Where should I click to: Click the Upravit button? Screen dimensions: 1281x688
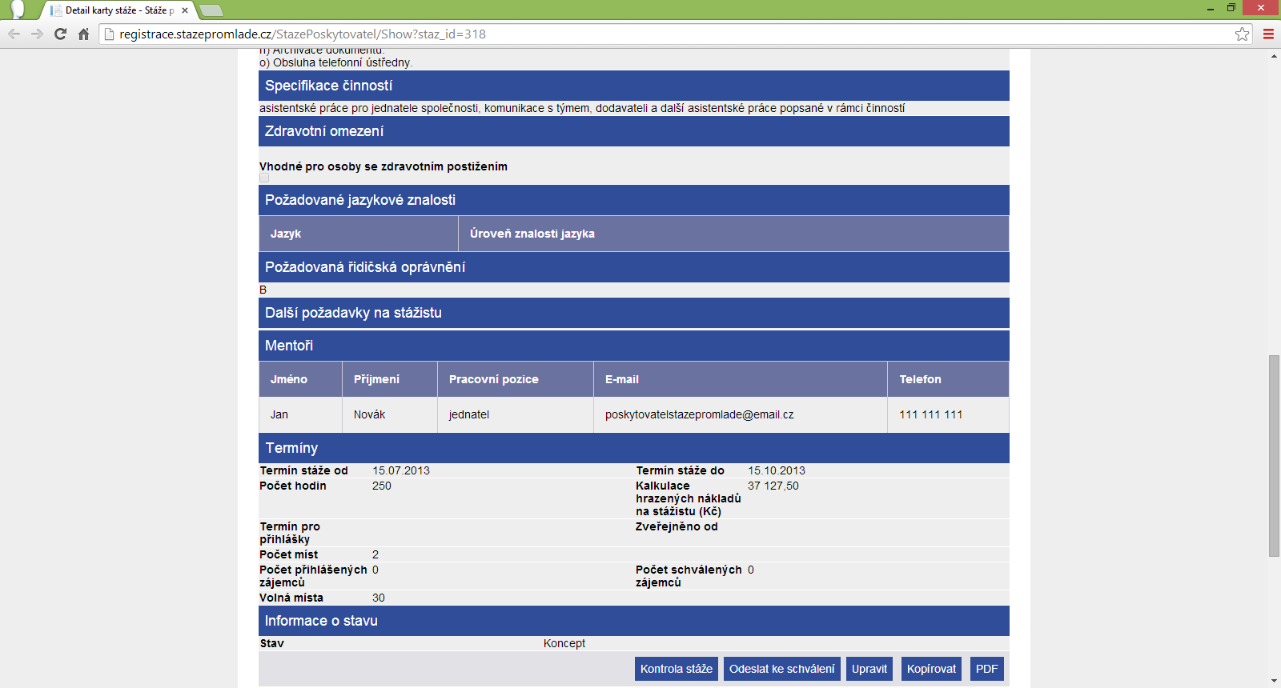[x=869, y=669]
